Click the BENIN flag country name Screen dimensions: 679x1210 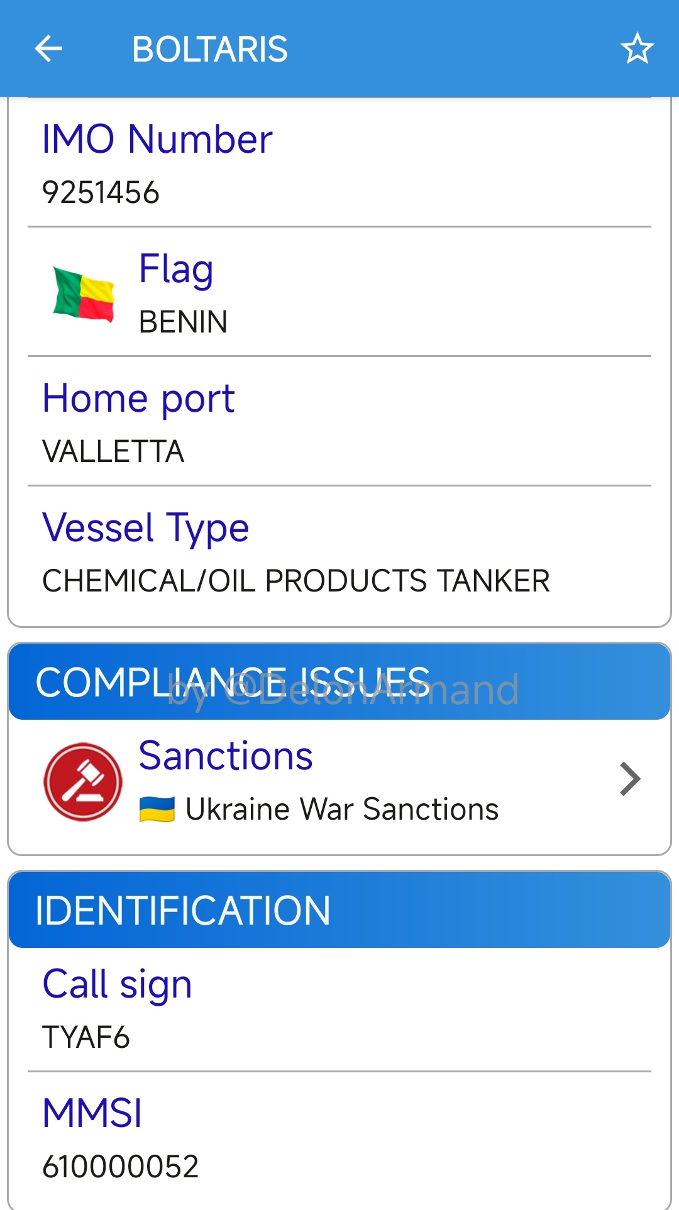tap(183, 322)
